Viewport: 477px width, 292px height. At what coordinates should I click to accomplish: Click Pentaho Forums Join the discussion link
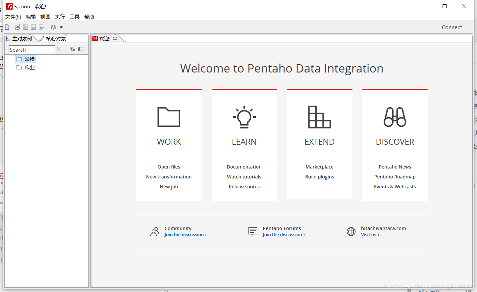[284, 235]
